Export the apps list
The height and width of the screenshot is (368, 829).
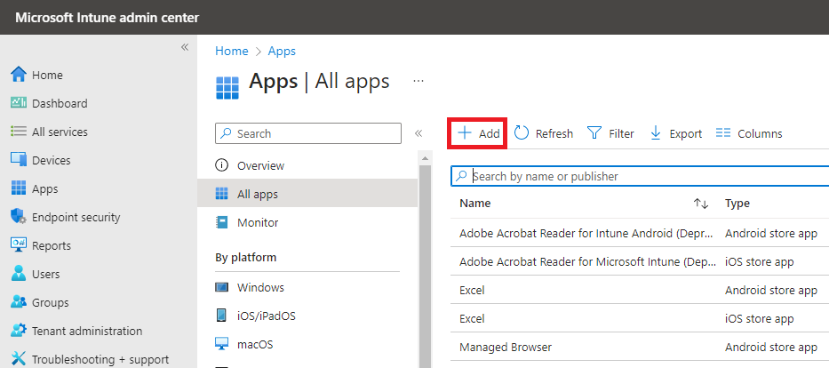click(x=675, y=133)
